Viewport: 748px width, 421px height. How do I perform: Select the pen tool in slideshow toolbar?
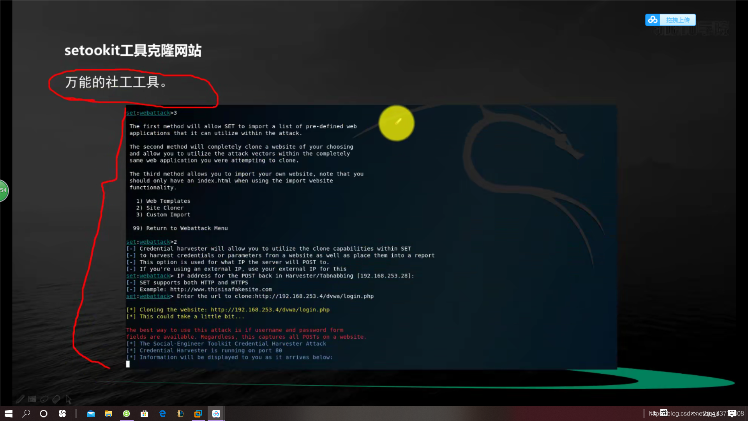point(20,399)
